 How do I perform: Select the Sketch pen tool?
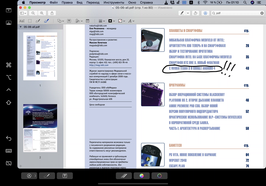click(x=38, y=21)
